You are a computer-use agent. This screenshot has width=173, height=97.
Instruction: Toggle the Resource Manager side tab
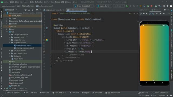pyautogui.click(x=1, y=29)
